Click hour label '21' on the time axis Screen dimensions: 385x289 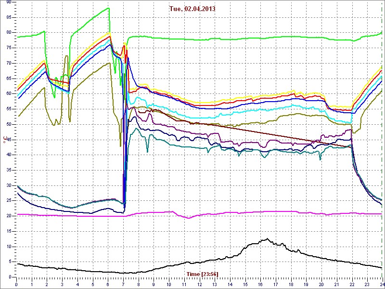click(336, 284)
